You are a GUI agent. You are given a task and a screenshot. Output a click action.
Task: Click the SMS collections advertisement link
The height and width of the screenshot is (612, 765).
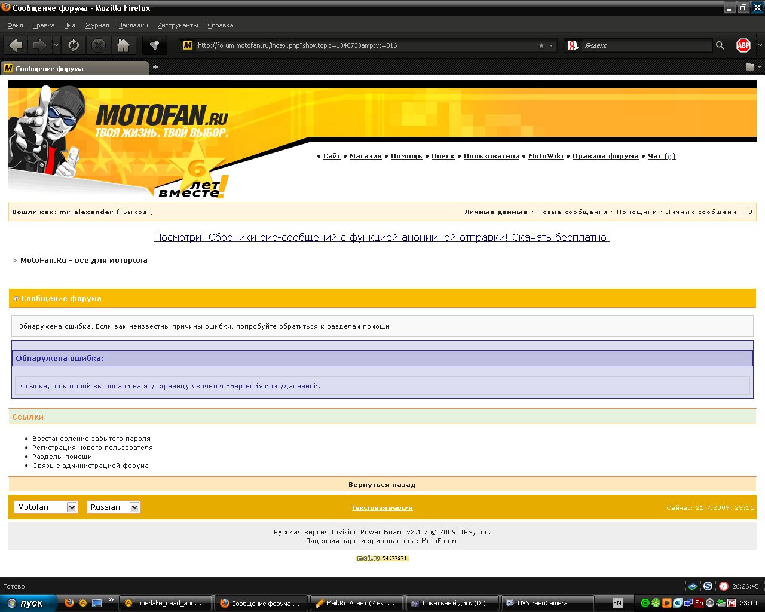[x=382, y=237]
